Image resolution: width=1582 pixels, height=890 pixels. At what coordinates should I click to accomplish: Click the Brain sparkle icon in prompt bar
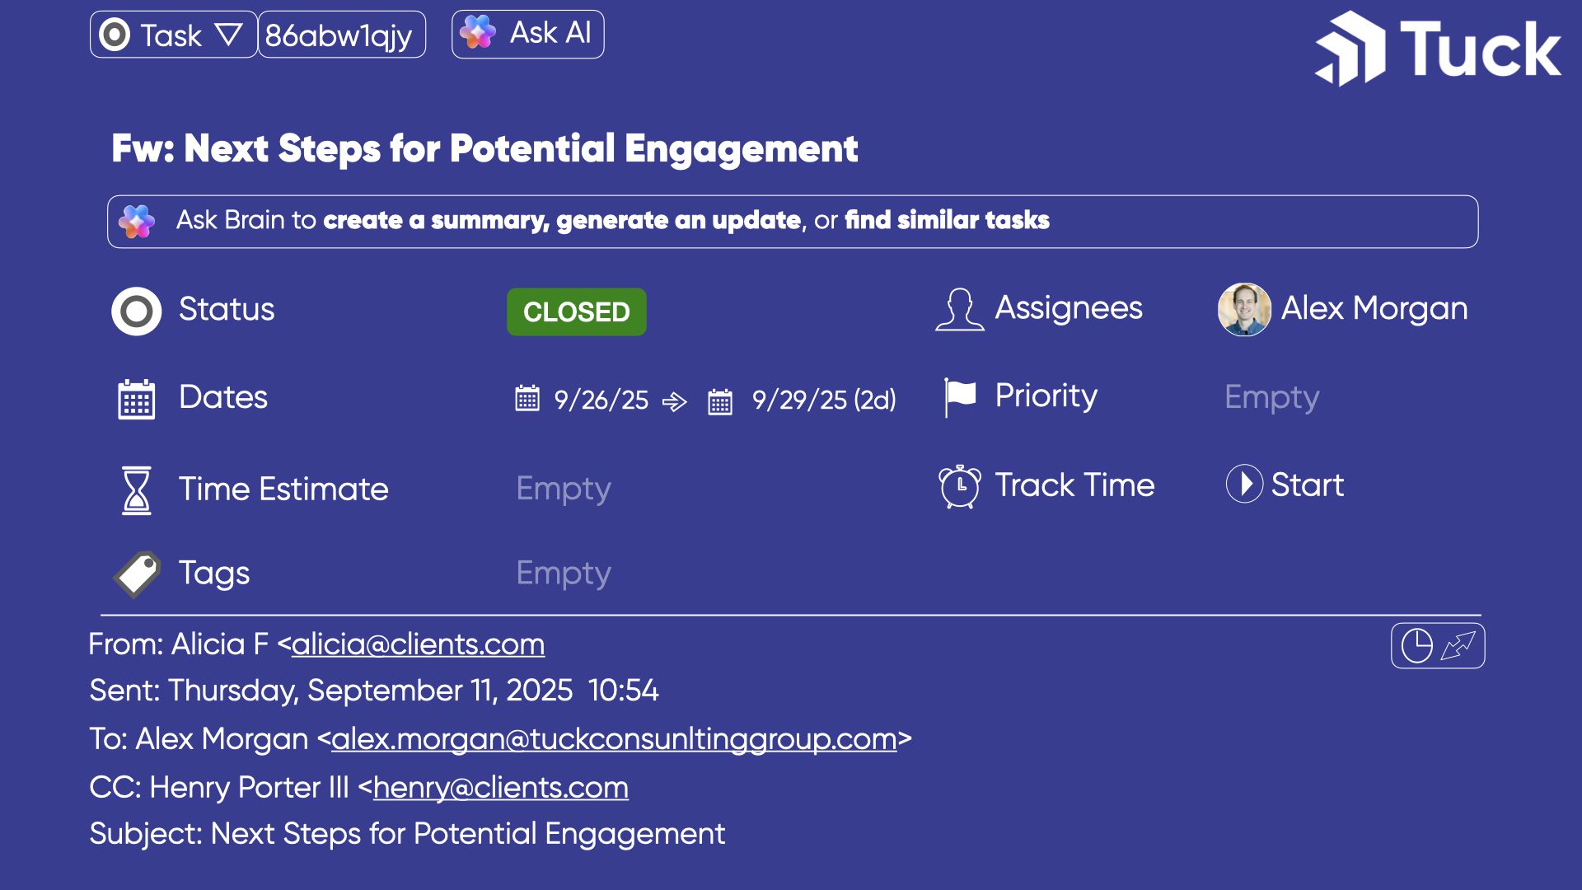point(137,221)
